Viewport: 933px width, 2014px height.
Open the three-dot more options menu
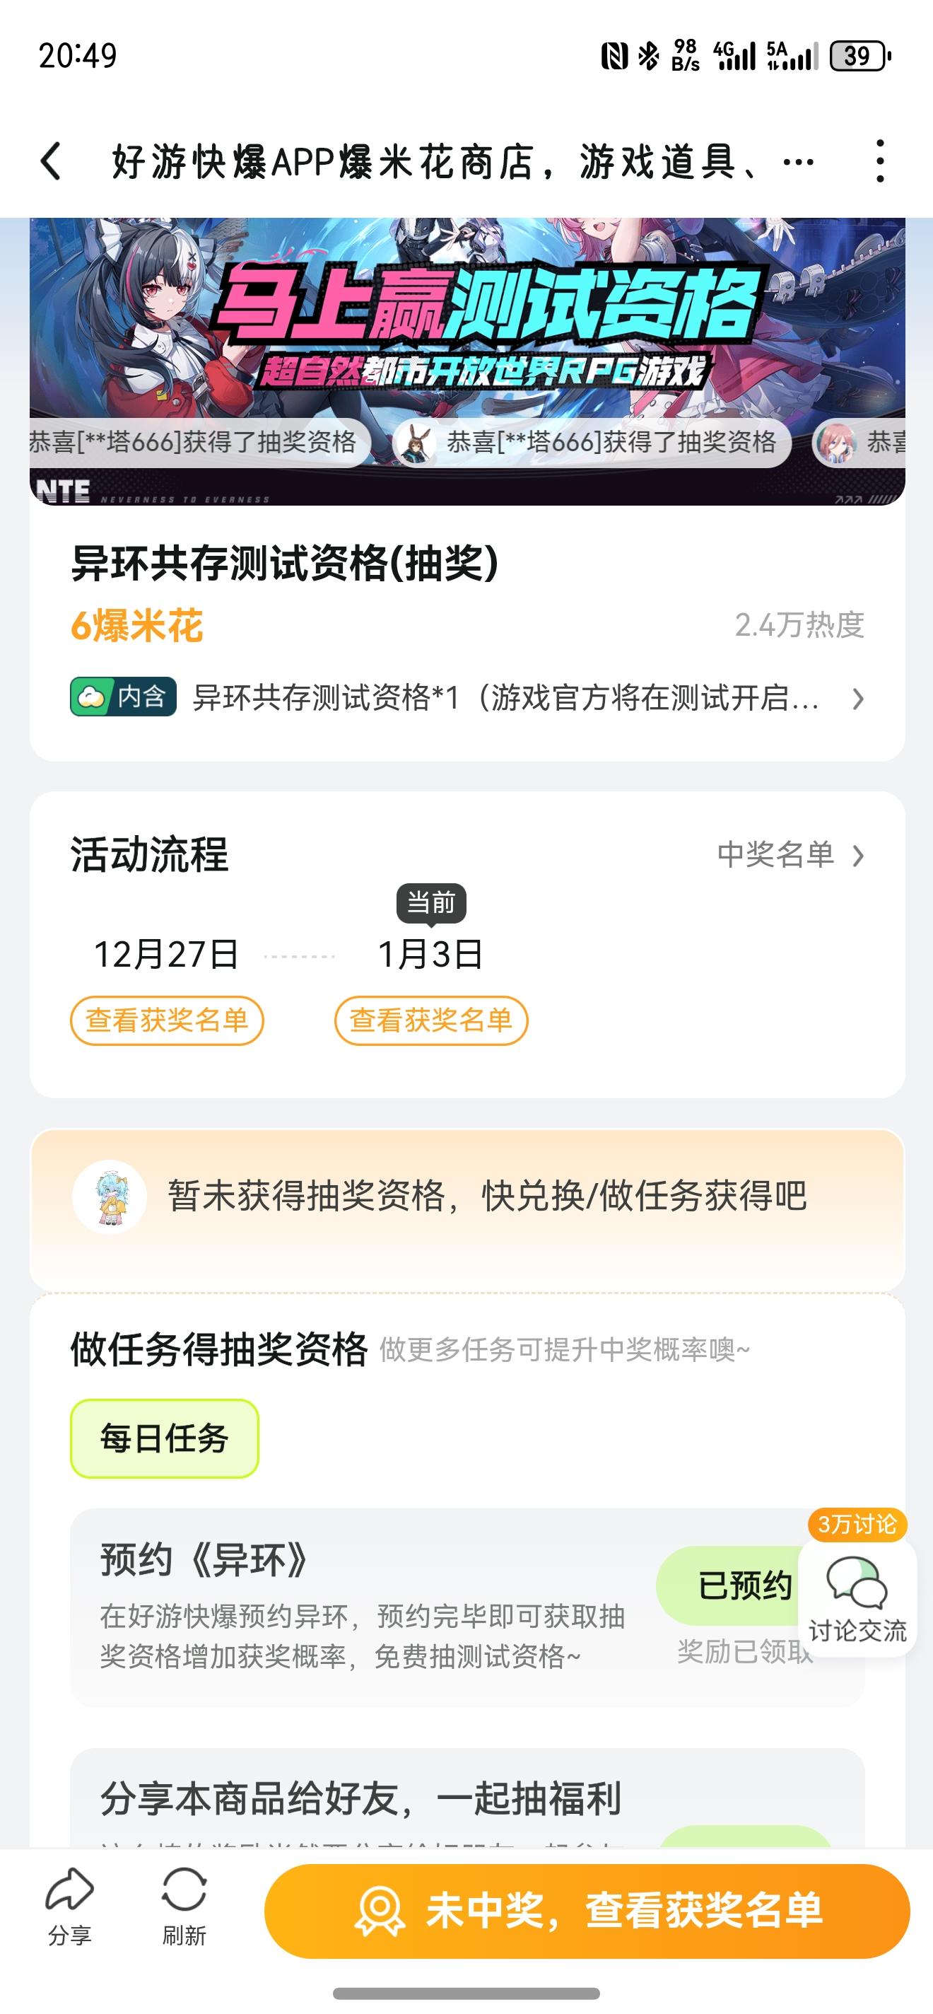(880, 162)
